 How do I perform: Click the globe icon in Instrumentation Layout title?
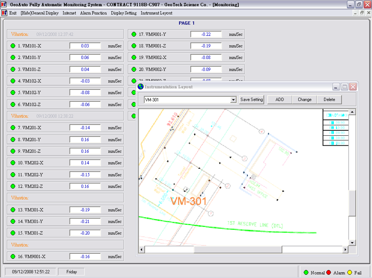click(x=140, y=87)
